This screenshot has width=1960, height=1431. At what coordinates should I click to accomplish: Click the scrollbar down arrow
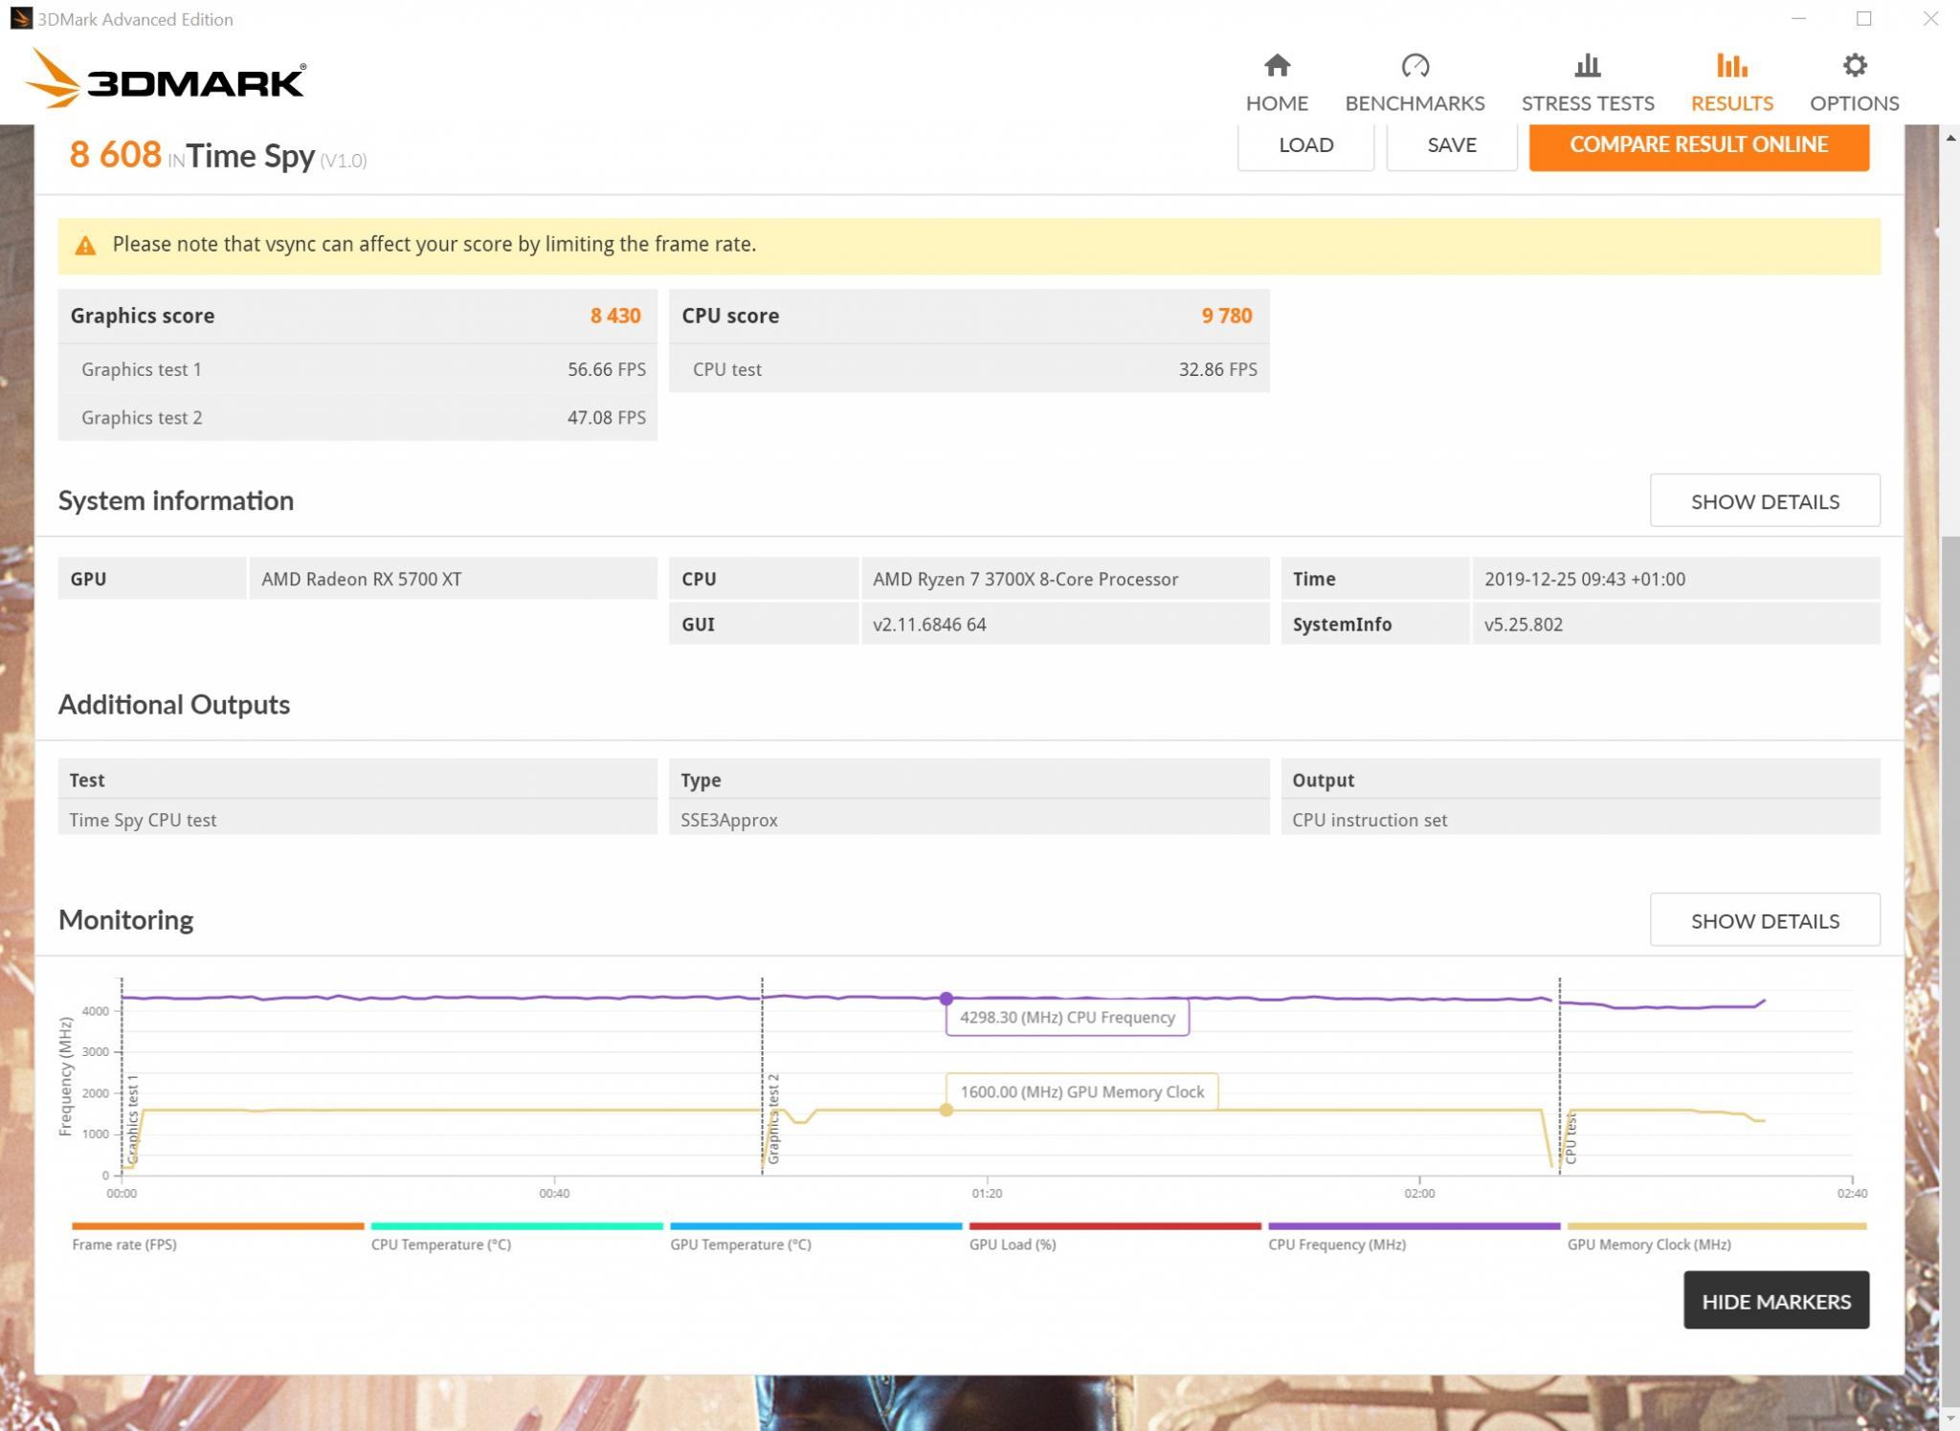[1949, 1419]
